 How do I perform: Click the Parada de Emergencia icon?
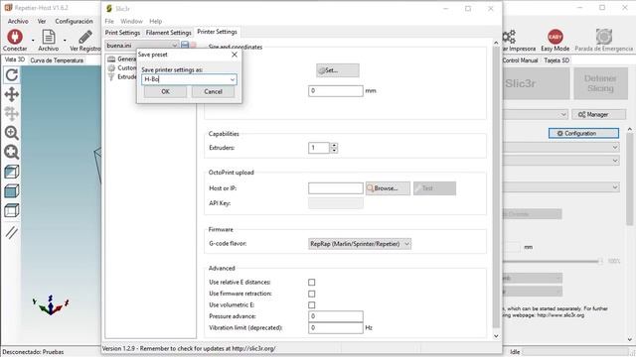[x=604, y=37]
